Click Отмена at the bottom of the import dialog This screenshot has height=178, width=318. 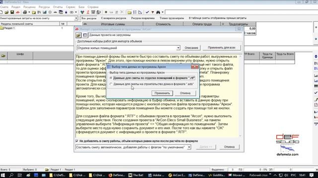[x=229, y=147]
